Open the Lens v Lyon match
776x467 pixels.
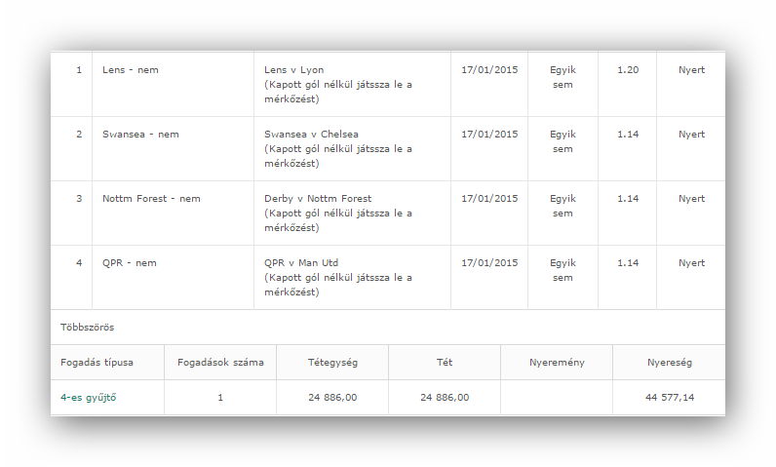tap(293, 70)
